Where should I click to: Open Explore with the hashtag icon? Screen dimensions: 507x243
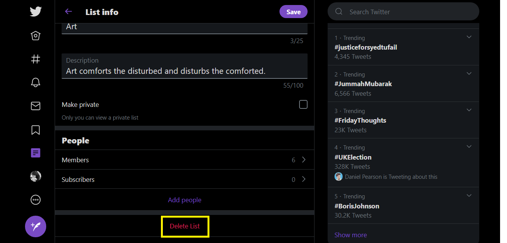point(35,59)
